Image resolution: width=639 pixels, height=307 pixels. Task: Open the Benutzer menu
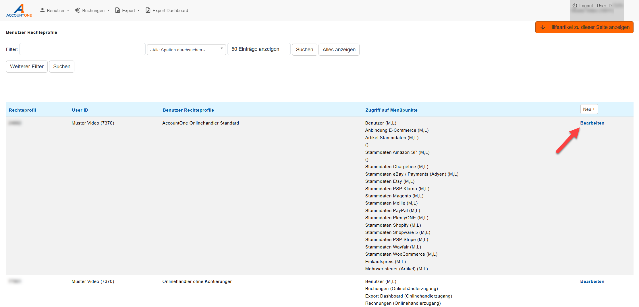55,10
